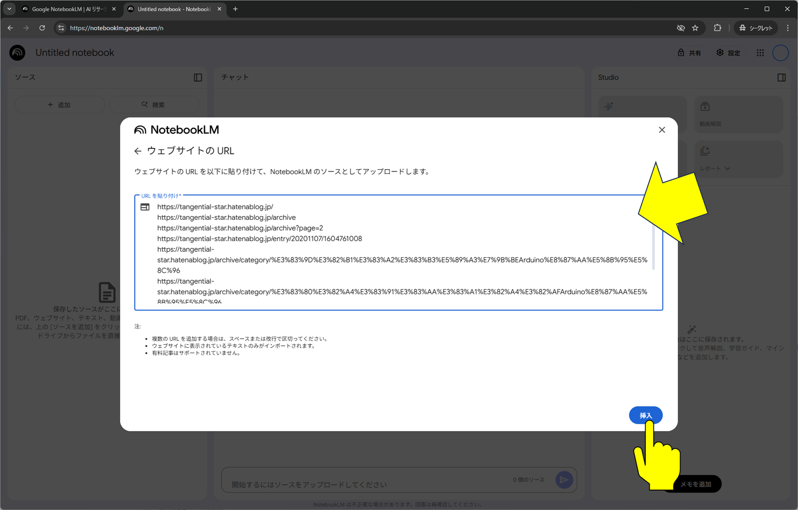The height and width of the screenshot is (510, 798).
Task: Click the URL ending in /archive?page=2
Action: pos(240,228)
